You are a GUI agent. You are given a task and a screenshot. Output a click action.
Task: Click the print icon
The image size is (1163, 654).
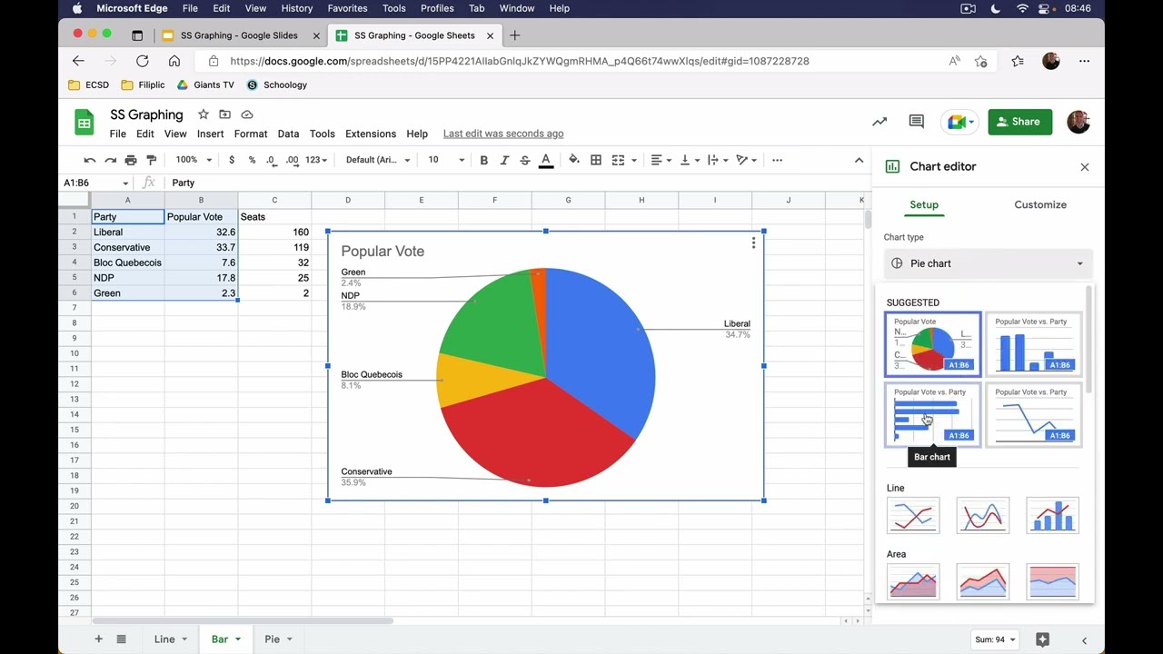click(131, 160)
